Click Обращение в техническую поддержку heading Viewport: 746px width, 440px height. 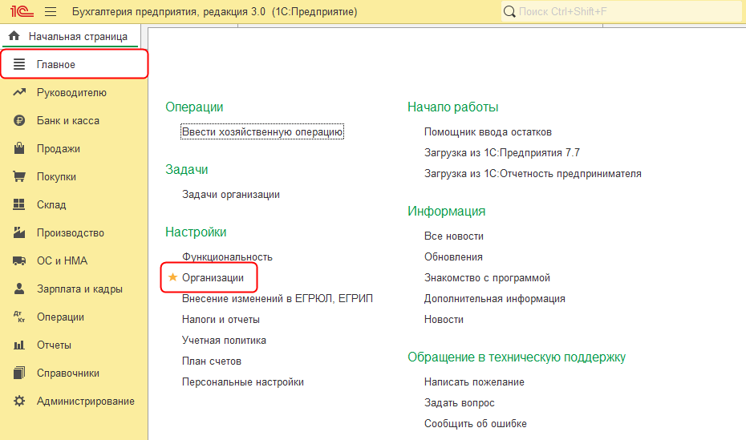[517, 357]
